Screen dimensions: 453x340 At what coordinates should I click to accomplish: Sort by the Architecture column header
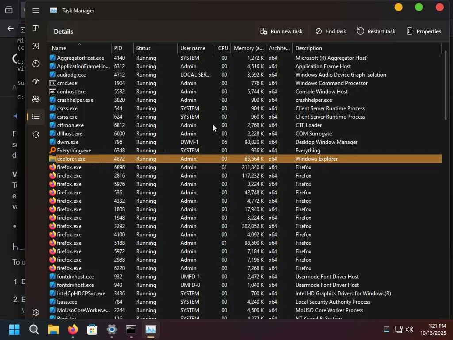[280, 48]
